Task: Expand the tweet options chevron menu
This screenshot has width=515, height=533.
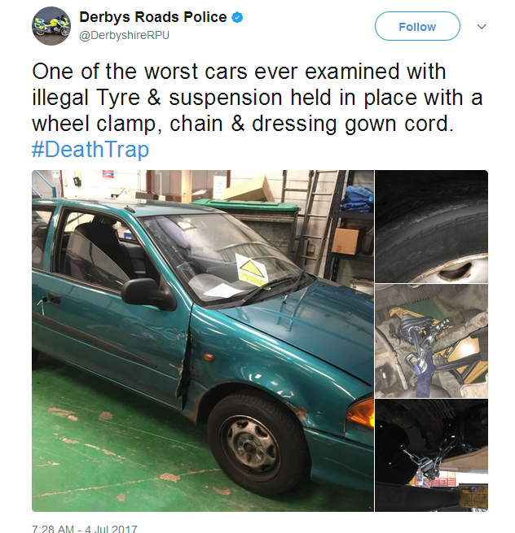Action: [x=482, y=27]
